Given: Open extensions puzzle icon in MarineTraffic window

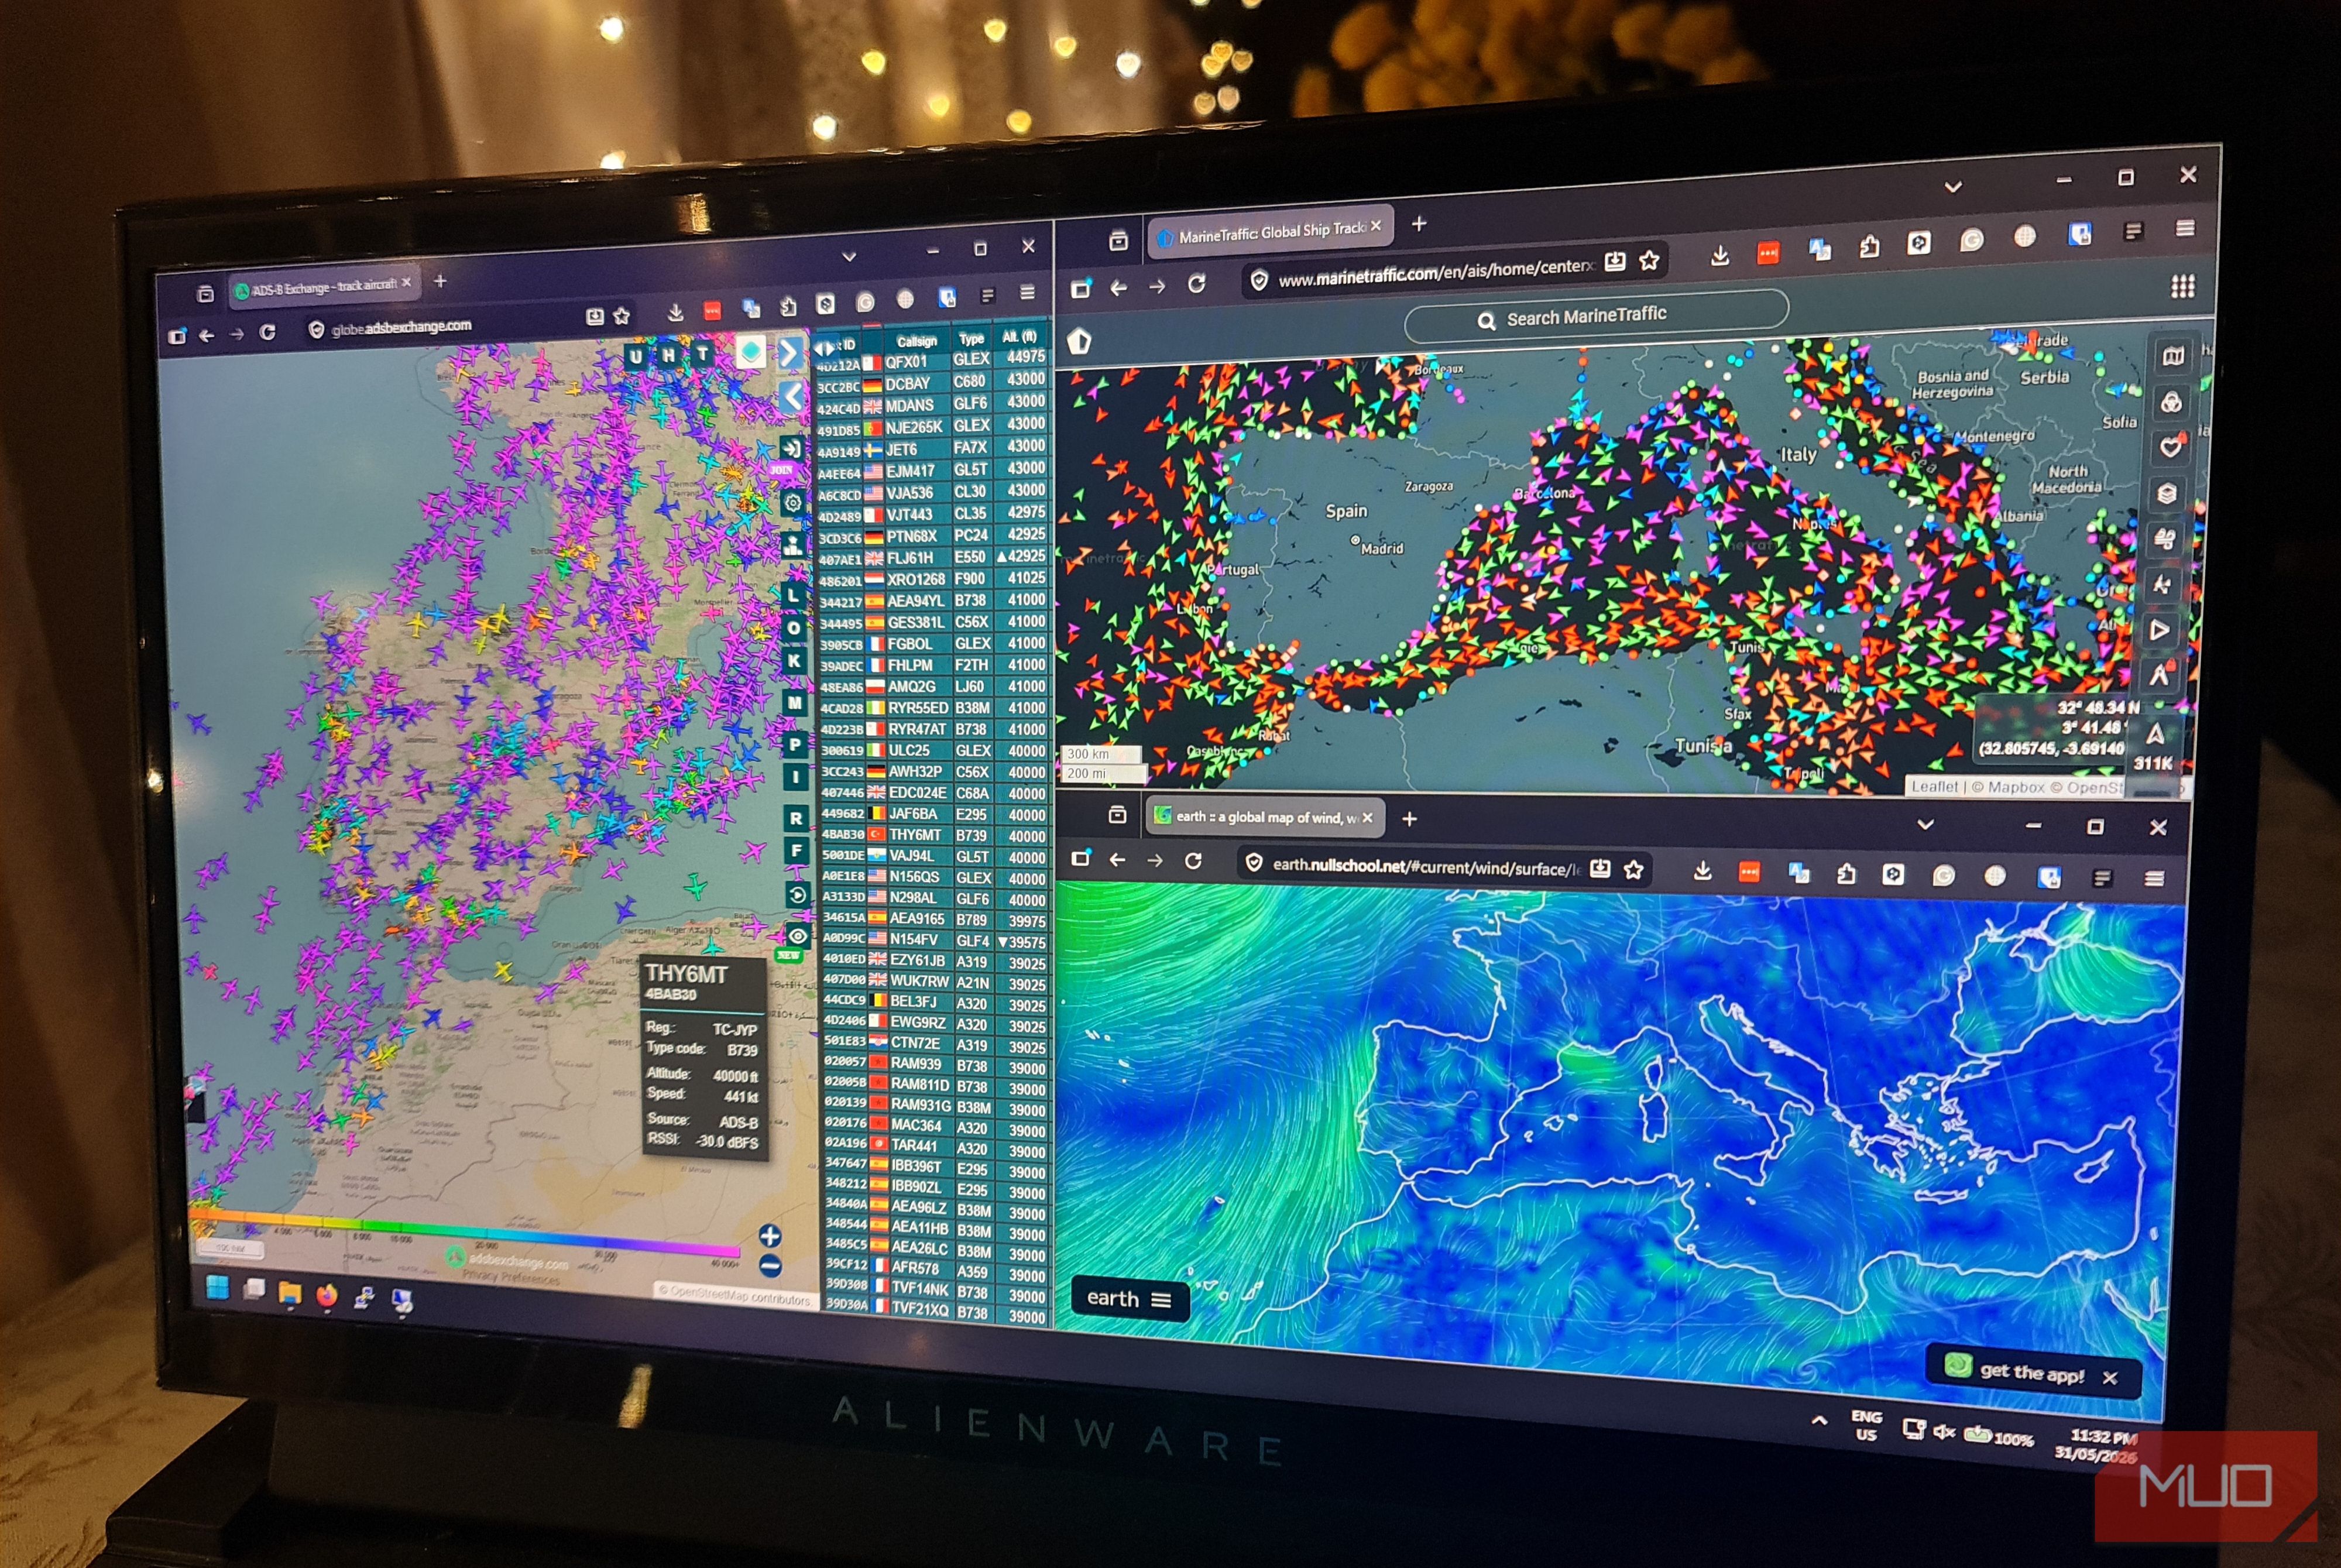Looking at the screenshot, I should tap(1869, 246).
